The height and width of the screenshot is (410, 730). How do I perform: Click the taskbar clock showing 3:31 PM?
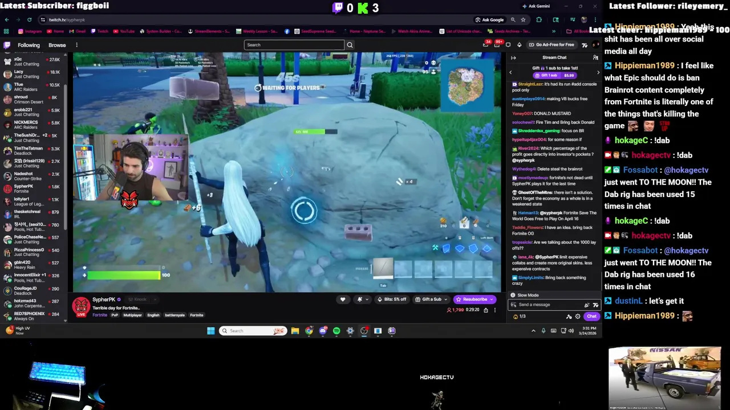point(588,331)
